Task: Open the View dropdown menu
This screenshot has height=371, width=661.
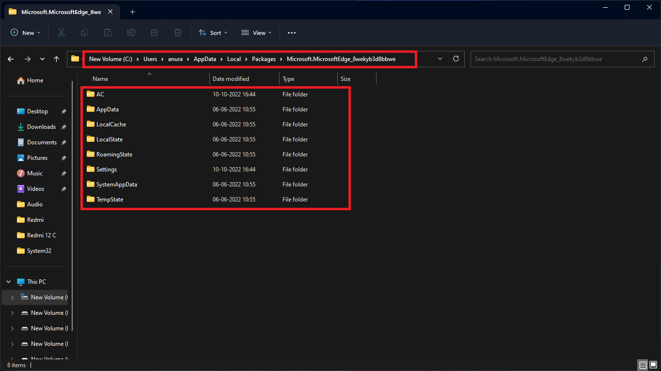Action: (256, 32)
